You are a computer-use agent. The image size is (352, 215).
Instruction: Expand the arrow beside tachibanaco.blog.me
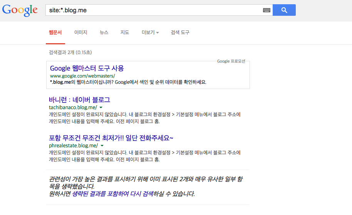tap(101, 107)
